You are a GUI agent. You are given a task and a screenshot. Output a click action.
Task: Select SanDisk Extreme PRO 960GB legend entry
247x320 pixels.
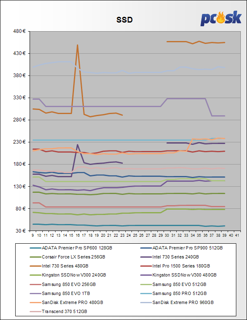[x=177, y=302]
